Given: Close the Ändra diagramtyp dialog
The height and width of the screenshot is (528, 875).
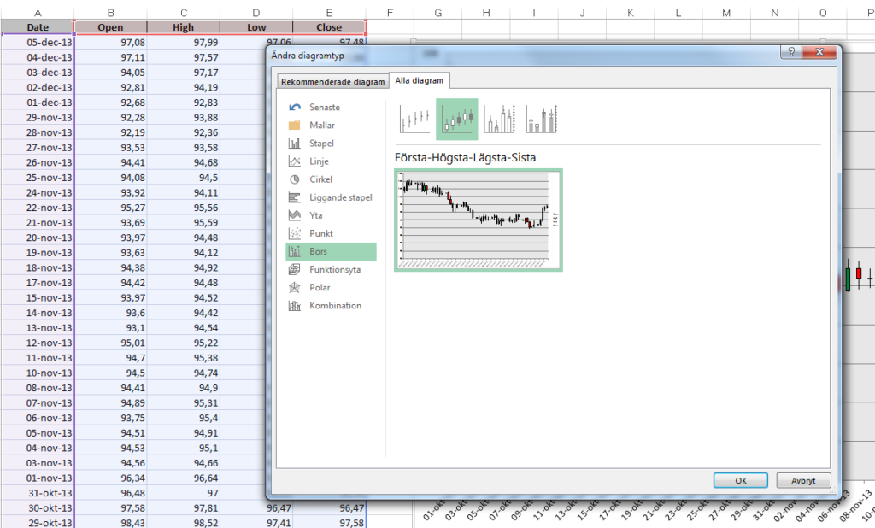Looking at the screenshot, I should point(819,52).
